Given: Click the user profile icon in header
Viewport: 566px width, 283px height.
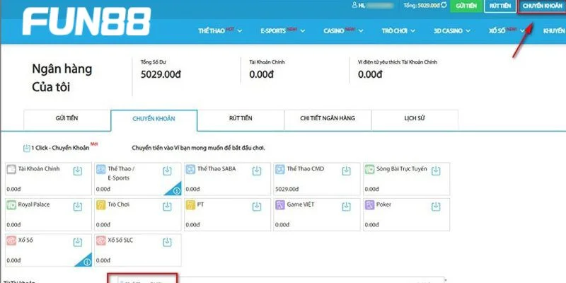Looking at the screenshot, I should (x=354, y=6).
